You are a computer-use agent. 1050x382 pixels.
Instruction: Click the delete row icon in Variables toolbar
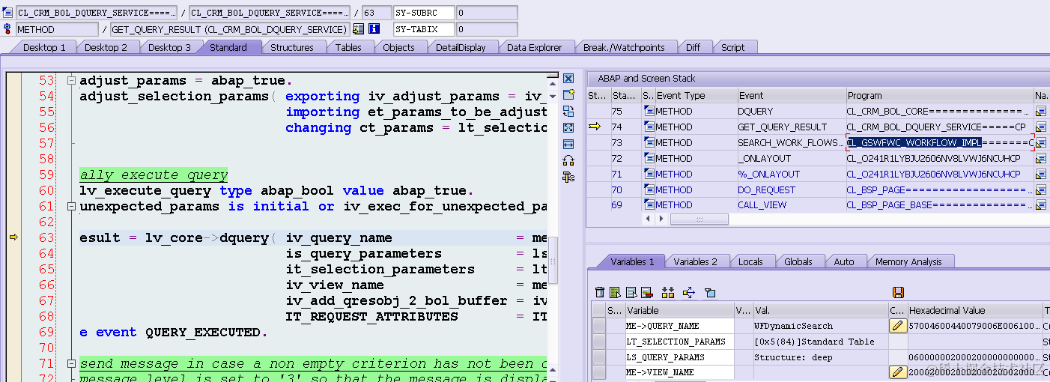pyautogui.click(x=646, y=292)
